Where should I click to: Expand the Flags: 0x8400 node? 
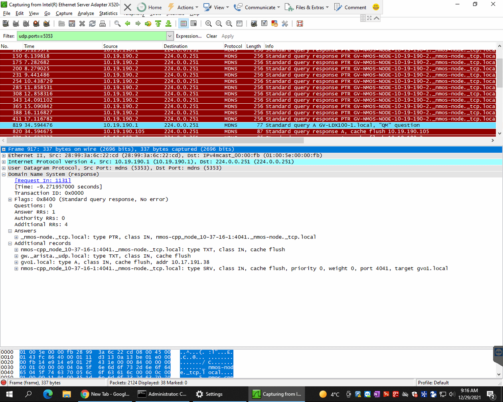point(10,199)
